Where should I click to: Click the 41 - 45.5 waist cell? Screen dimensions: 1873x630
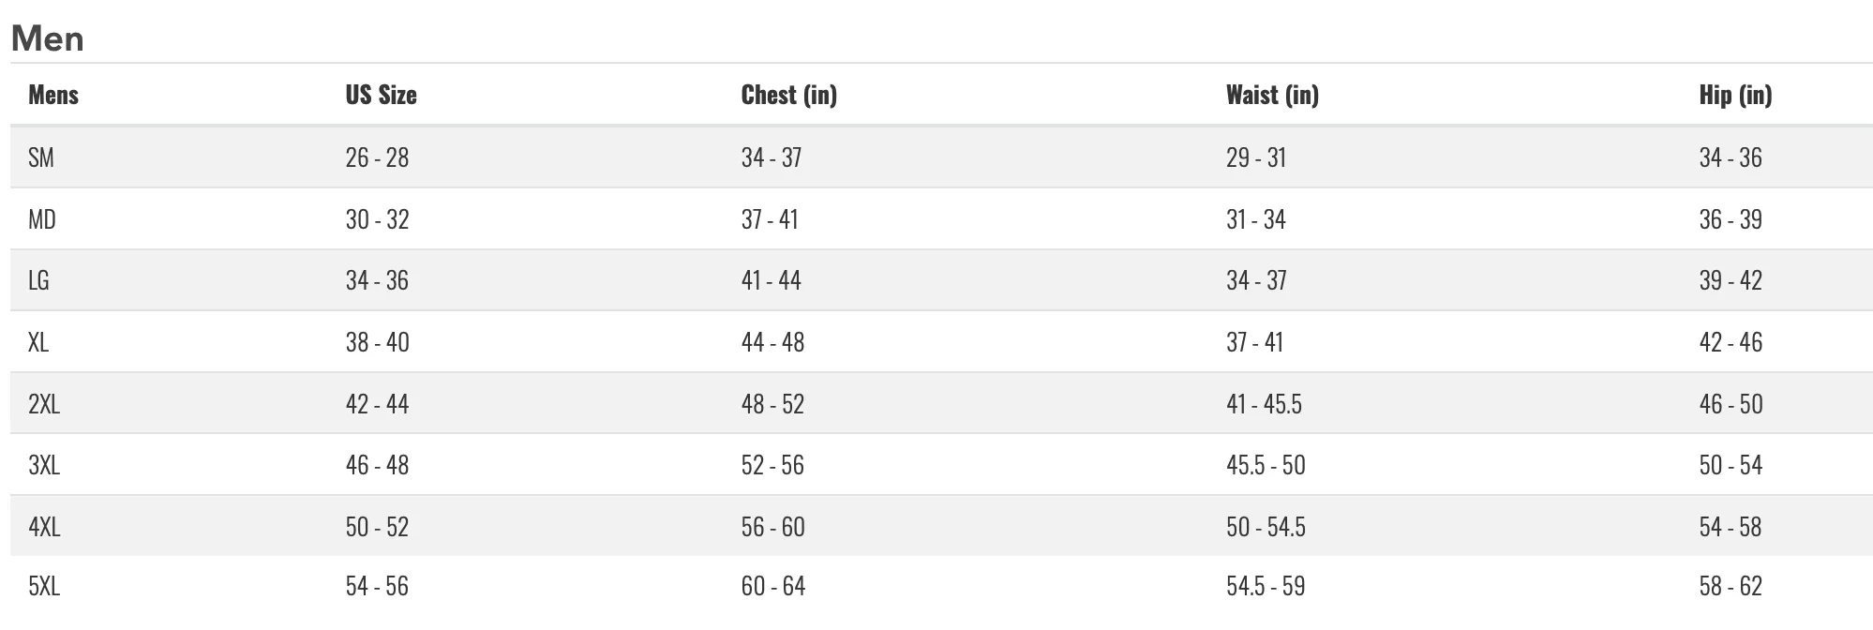(x=1264, y=404)
